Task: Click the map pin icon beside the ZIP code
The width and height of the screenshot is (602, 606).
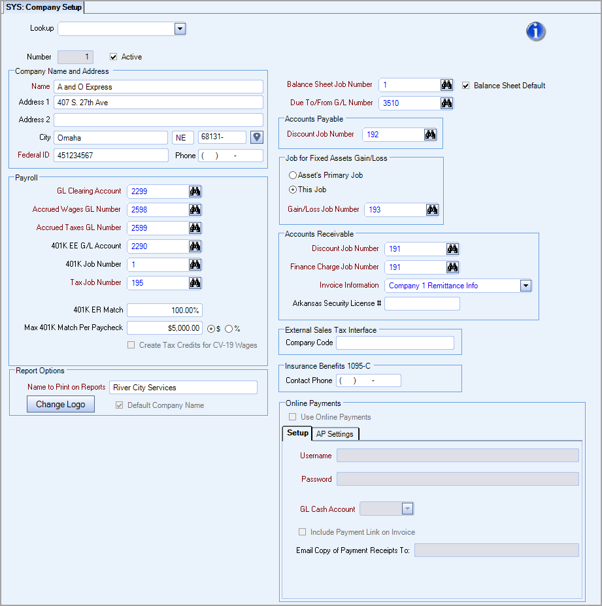Action: pos(256,137)
